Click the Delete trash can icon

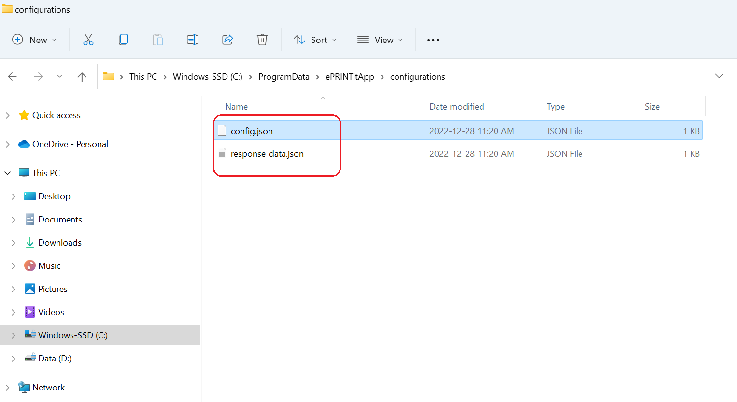coord(262,40)
